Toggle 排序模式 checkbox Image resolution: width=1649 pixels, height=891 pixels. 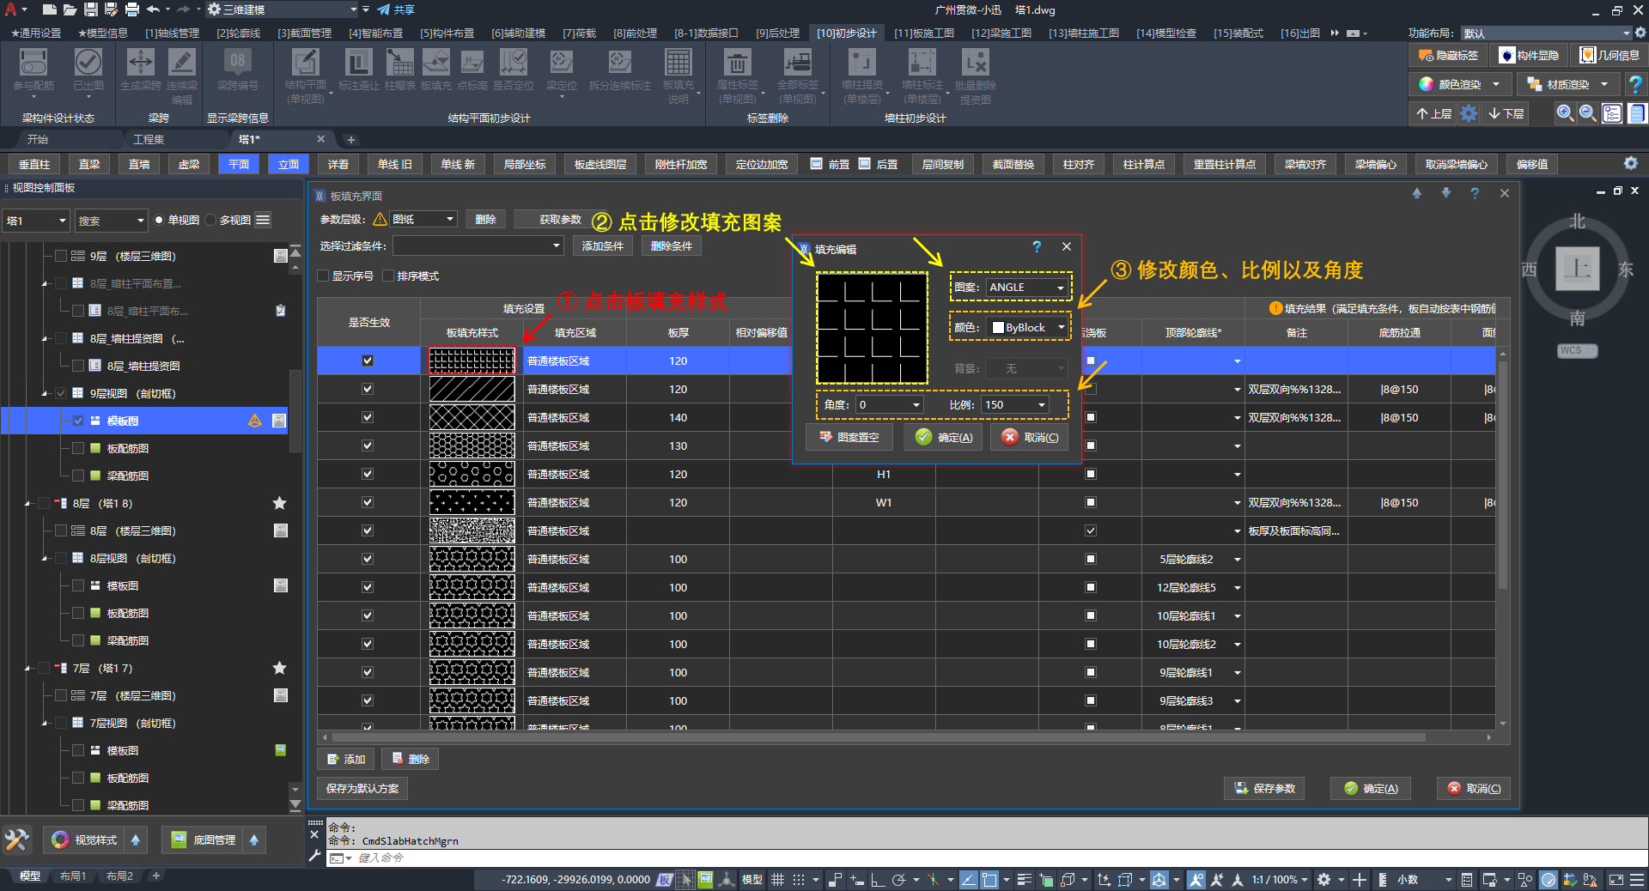[x=388, y=276]
